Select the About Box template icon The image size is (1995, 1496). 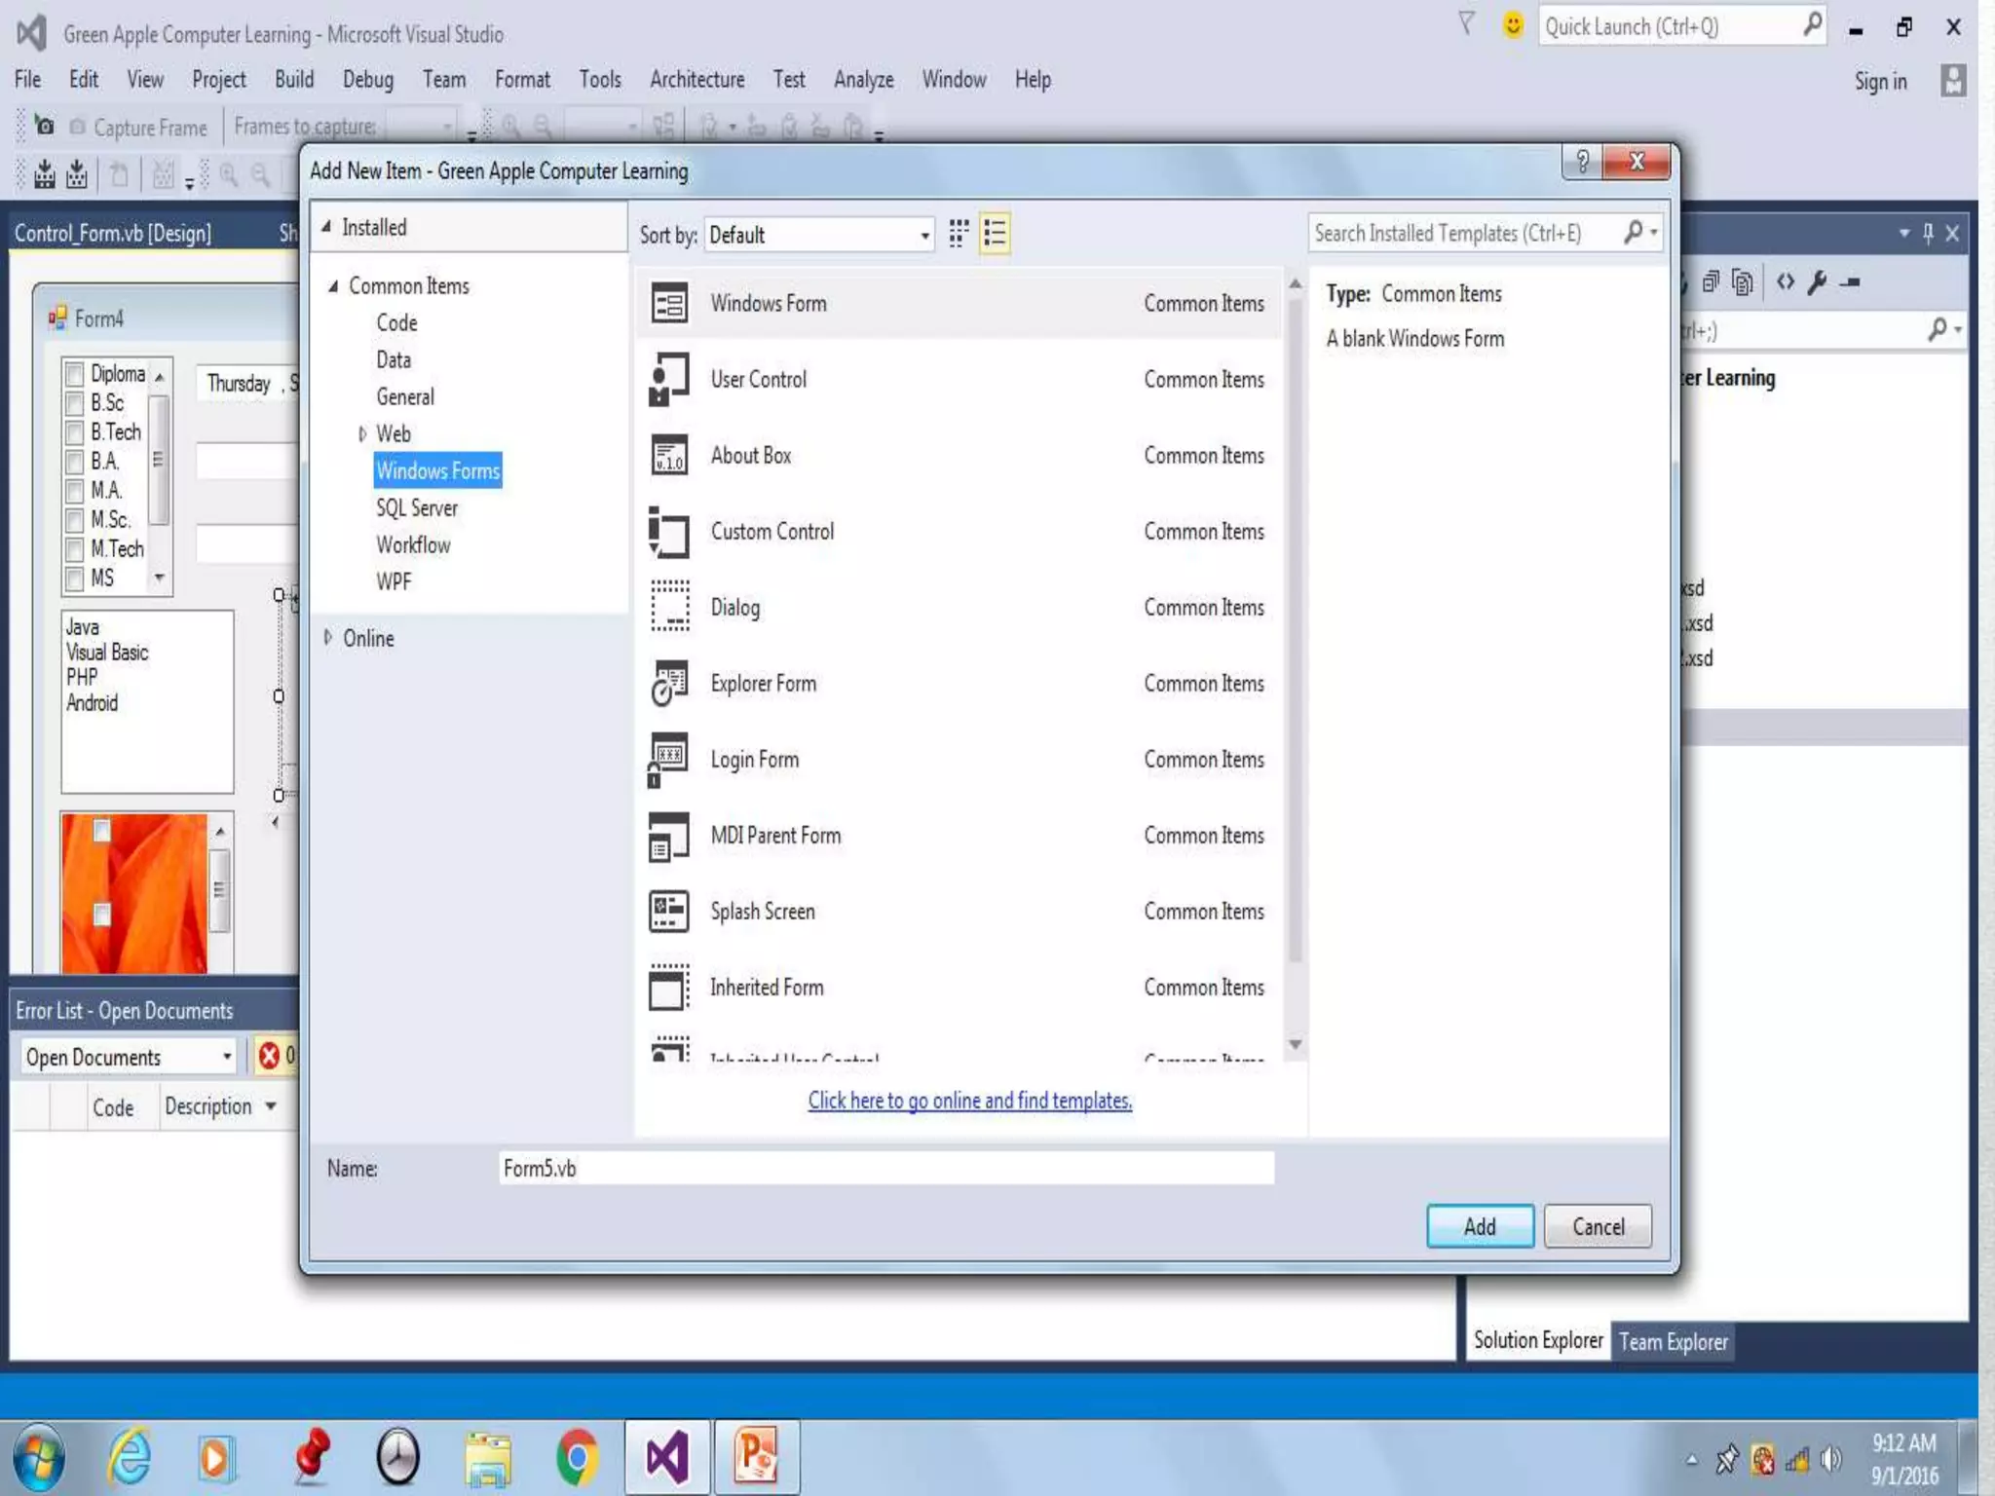[x=669, y=456]
